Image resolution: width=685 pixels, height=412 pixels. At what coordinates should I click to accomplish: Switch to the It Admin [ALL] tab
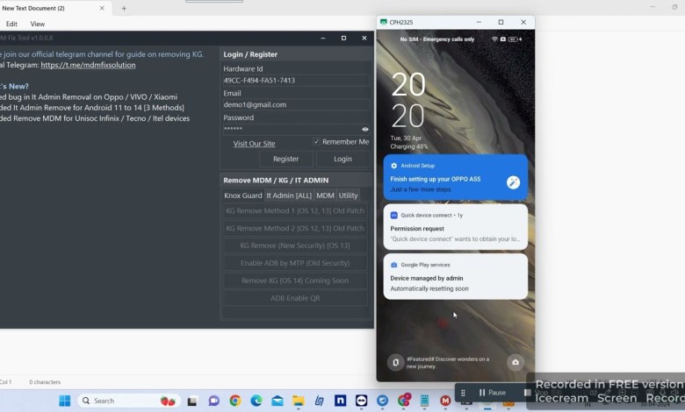(x=289, y=195)
